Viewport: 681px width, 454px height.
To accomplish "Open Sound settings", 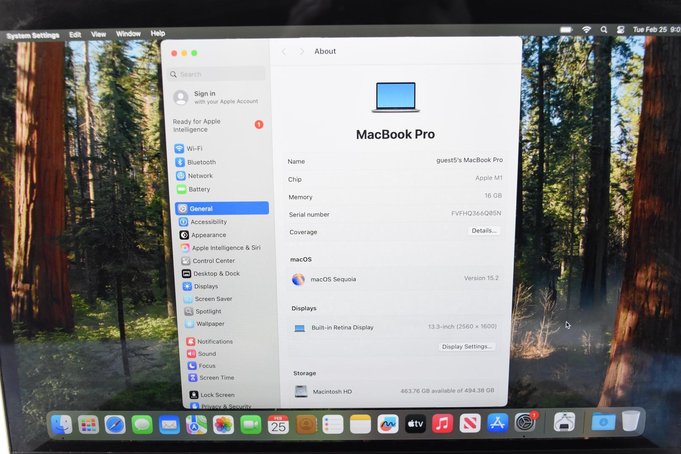I will pyautogui.click(x=202, y=354).
